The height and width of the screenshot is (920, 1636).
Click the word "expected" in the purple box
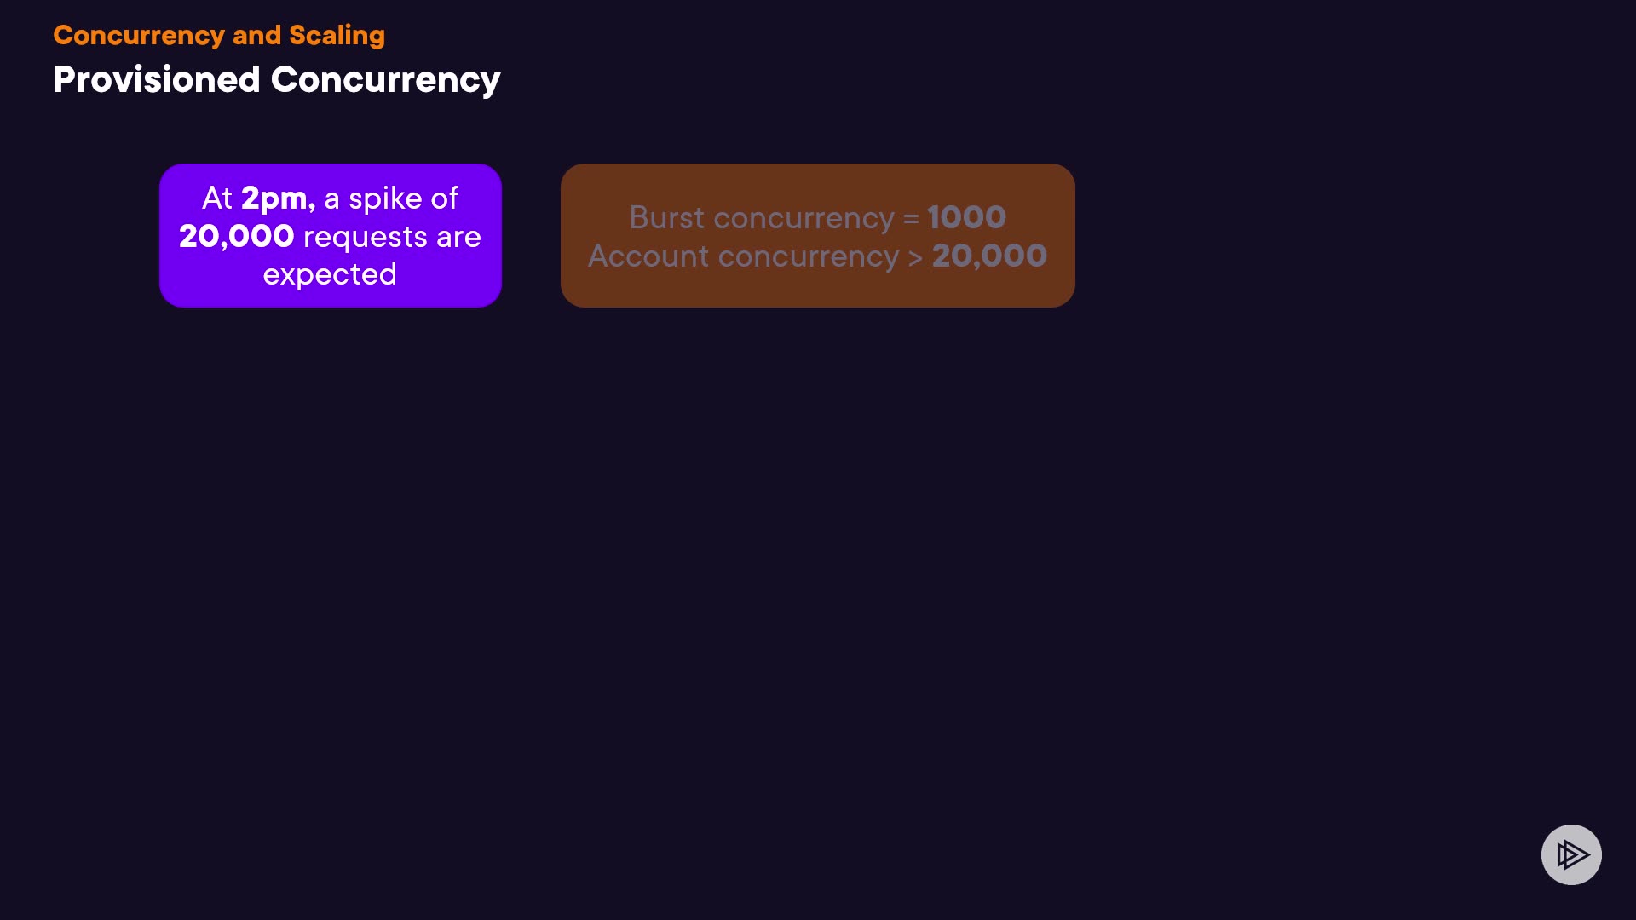(330, 274)
